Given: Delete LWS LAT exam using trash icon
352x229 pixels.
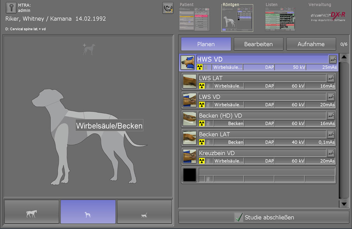Looking at the screenshot, I should tap(209, 86).
